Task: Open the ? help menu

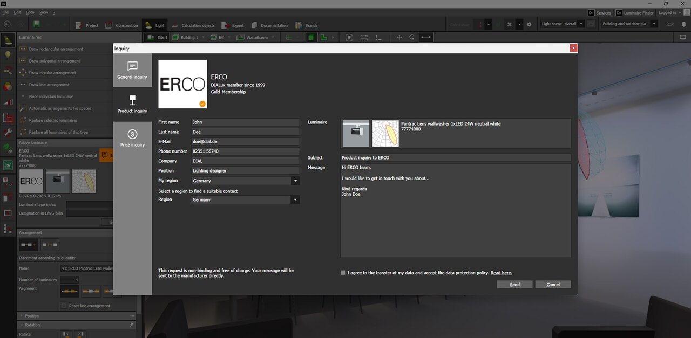Action: click(x=54, y=12)
